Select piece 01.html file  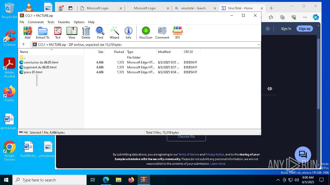coord(31,72)
